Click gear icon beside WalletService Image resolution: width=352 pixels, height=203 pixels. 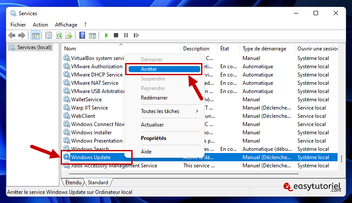66,99
